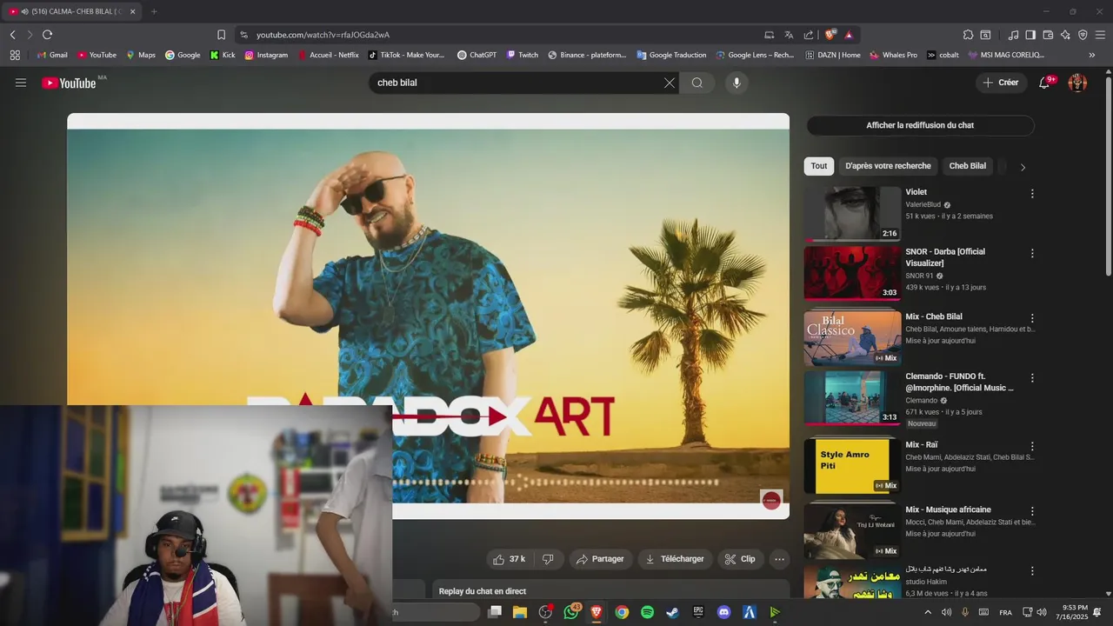The image size is (1113, 626).
Task: Open Discord from the taskbar
Action: click(x=723, y=612)
